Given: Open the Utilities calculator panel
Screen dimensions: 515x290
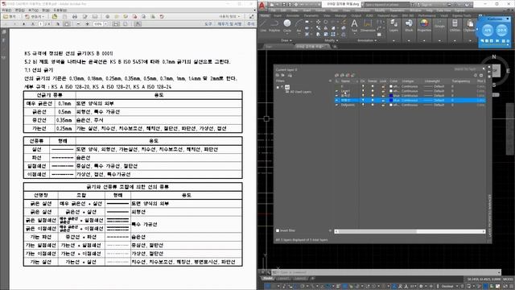Looking at the screenshot, I should 455,25.
